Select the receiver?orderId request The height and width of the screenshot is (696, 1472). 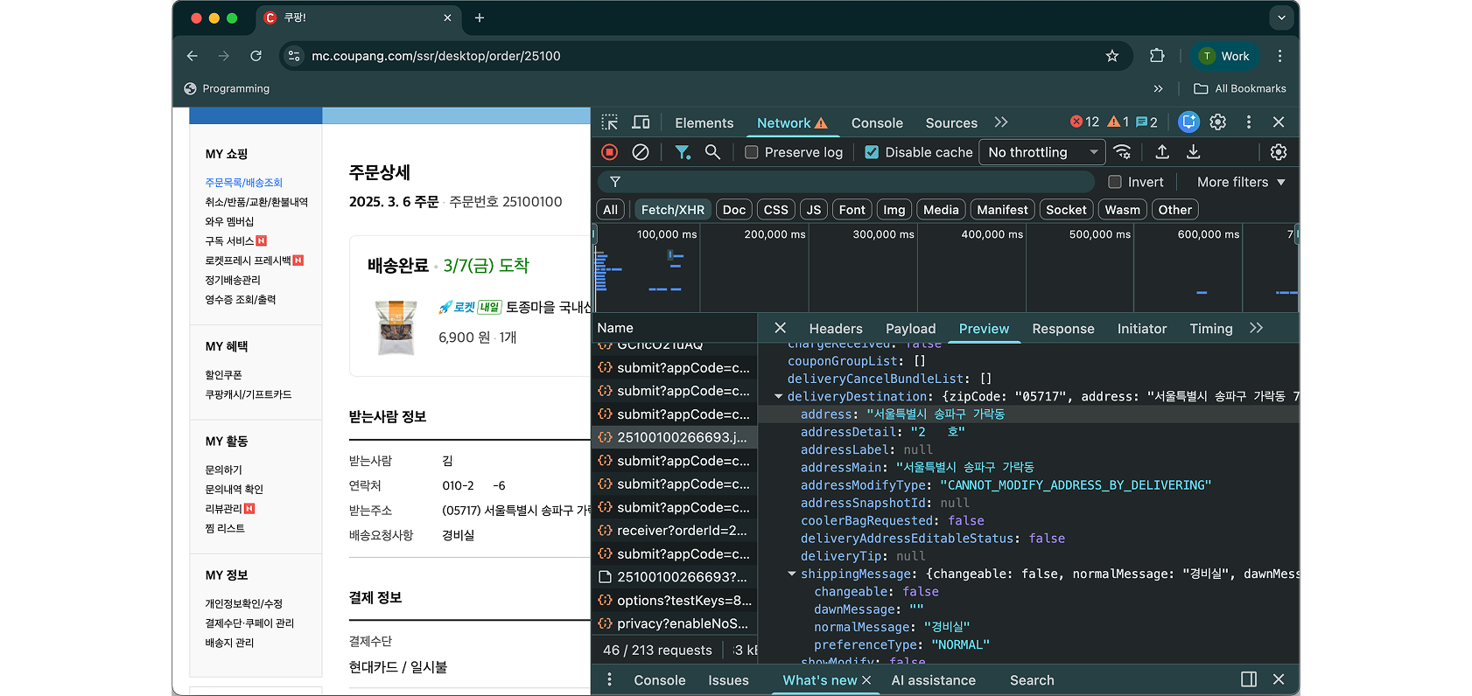point(674,531)
